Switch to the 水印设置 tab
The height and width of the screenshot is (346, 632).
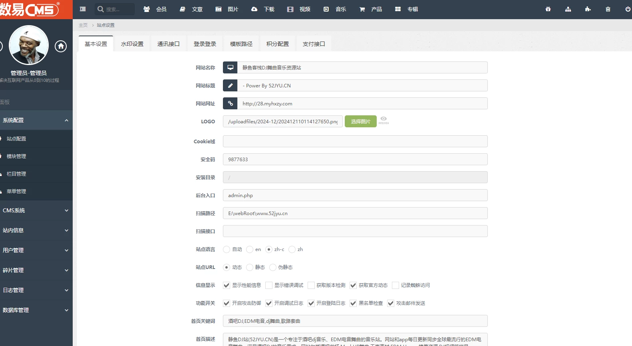click(x=132, y=44)
